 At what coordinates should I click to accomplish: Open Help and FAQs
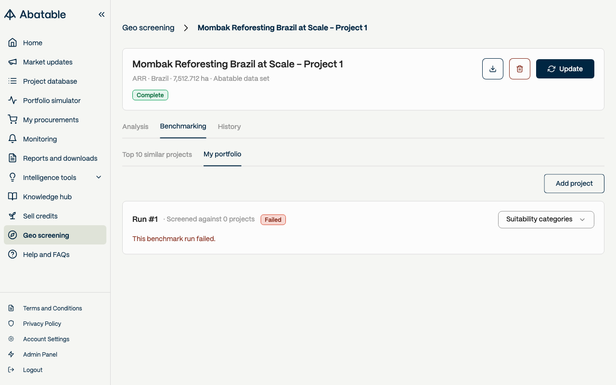(x=55, y=255)
